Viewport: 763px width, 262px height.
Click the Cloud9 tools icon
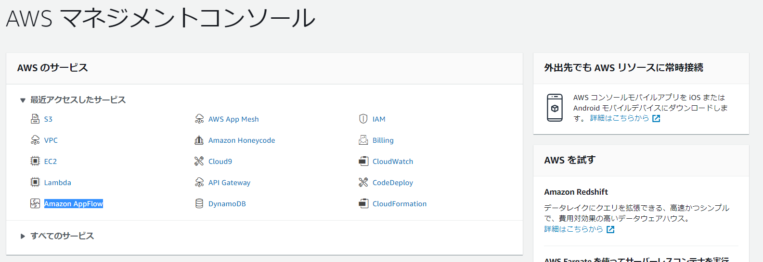tap(199, 161)
